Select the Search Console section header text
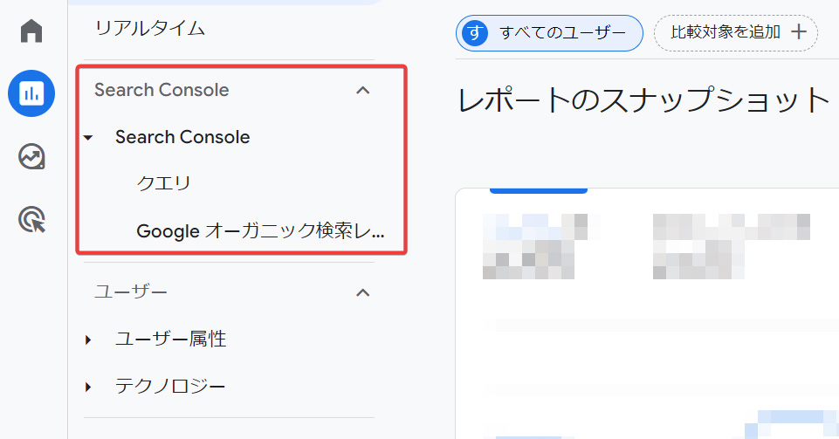839x439 pixels. [162, 90]
